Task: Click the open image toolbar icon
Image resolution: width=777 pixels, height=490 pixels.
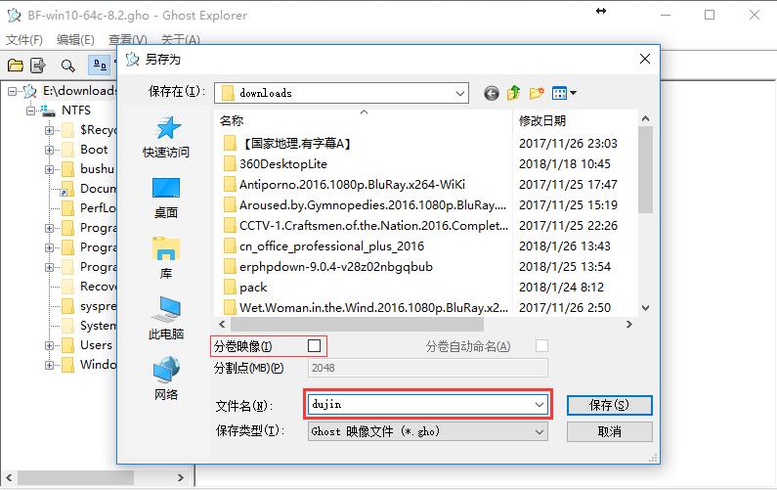Action: 16,65
